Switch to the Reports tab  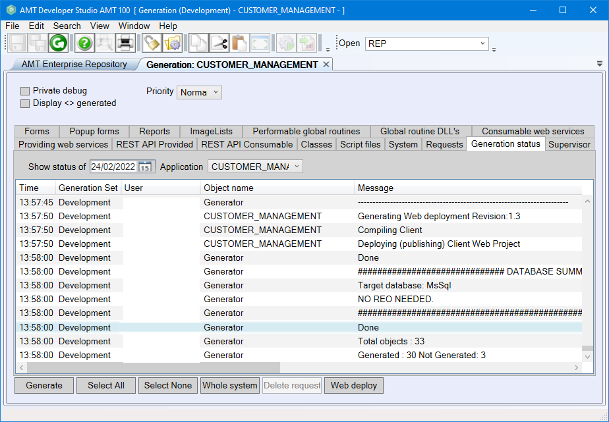[155, 132]
